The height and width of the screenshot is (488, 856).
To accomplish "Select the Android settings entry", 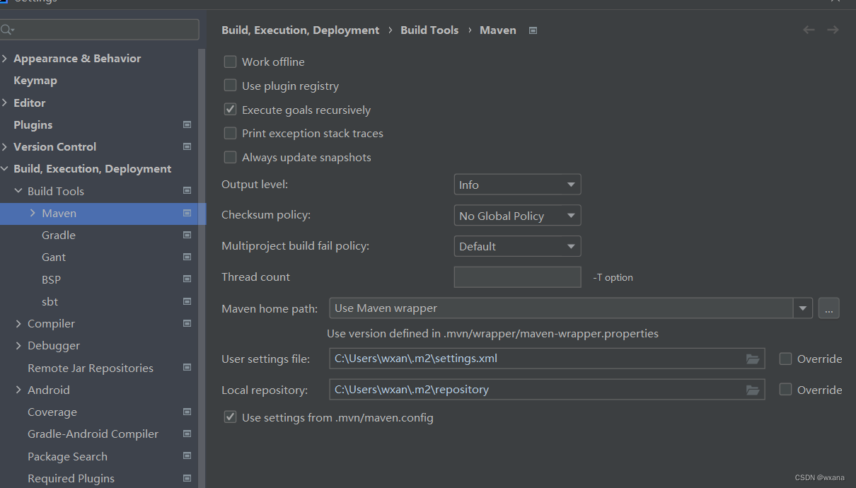I will coord(49,390).
